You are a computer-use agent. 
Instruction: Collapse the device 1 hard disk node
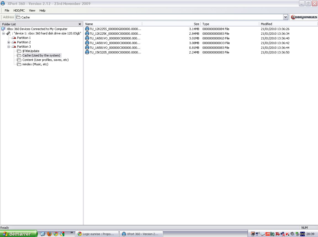[x=3, y=33]
